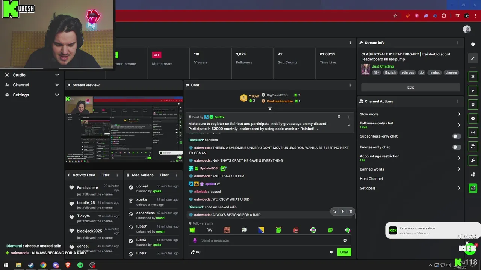481x270 pixels.
Task: Open the Channel Actions three-dot menu
Action: tap(458, 101)
